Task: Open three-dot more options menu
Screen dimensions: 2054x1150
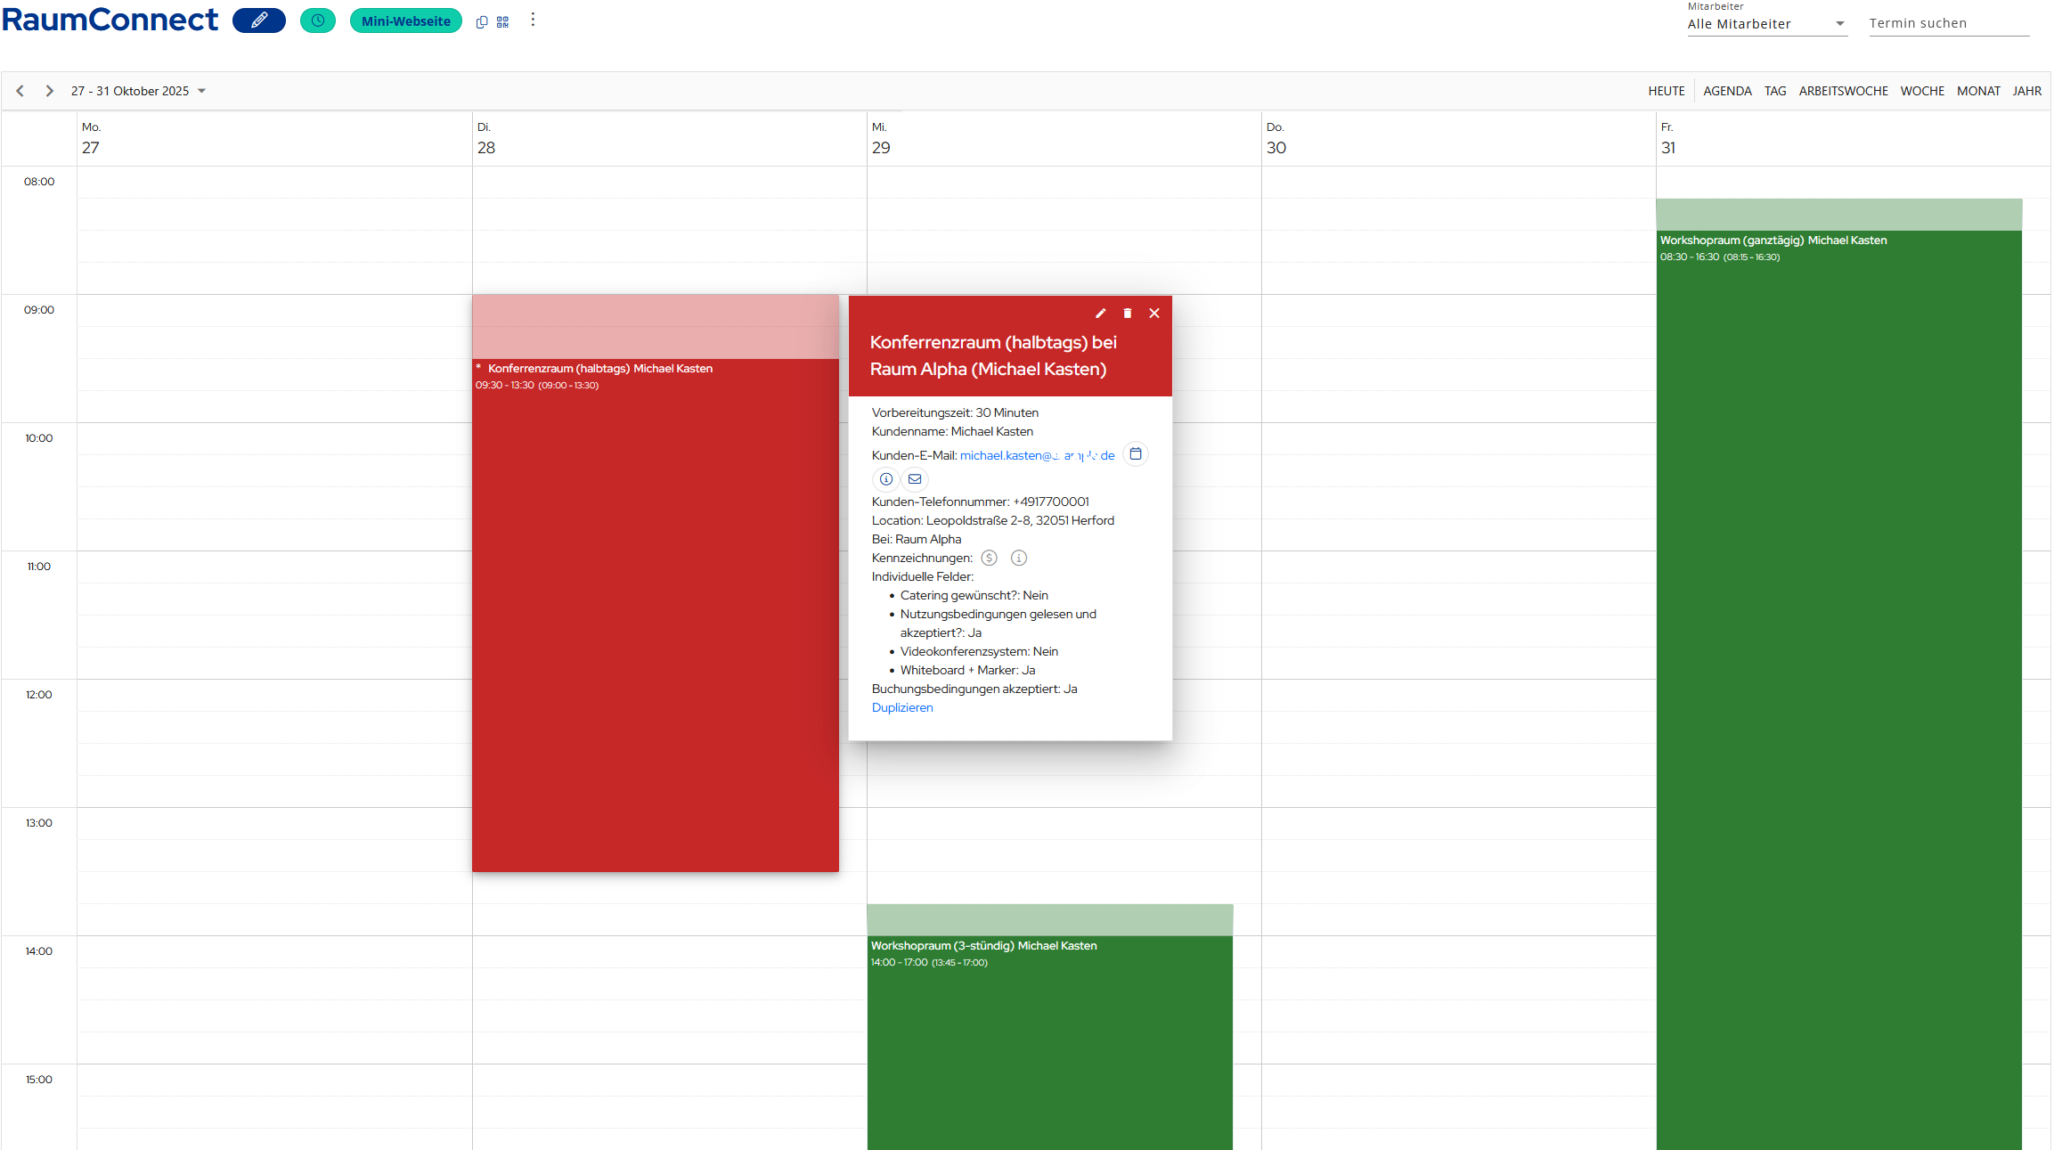Action: point(533,20)
